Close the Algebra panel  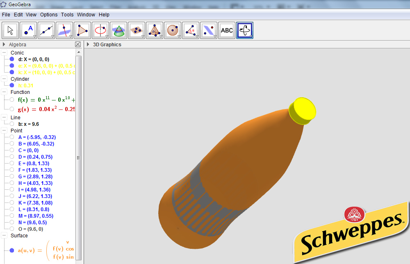(78, 44)
